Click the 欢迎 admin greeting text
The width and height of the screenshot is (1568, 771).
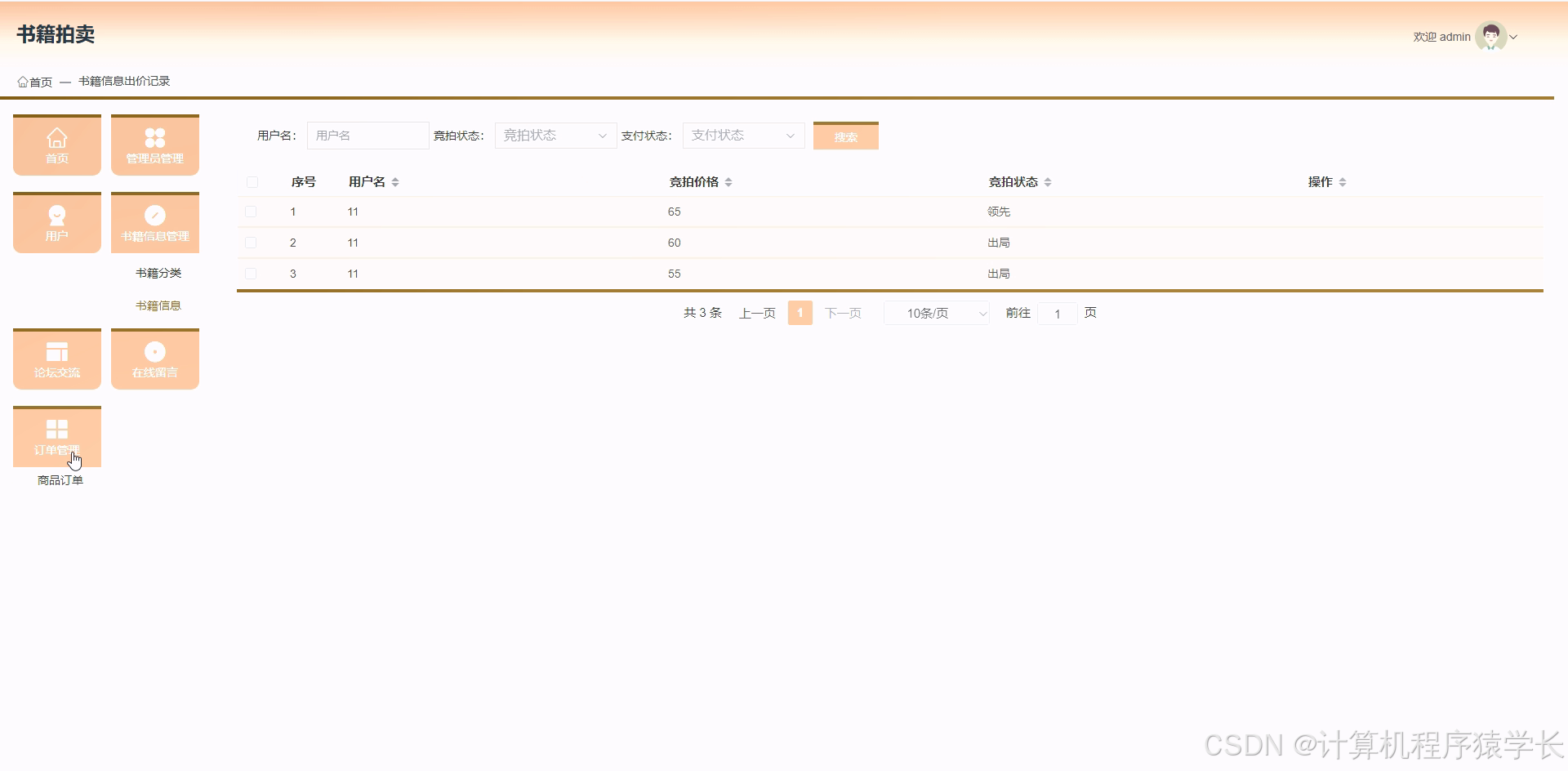click(1441, 37)
